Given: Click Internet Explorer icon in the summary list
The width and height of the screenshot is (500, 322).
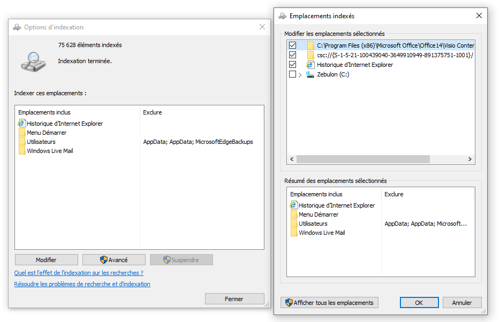Looking at the screenshot, I should (294, 205).
